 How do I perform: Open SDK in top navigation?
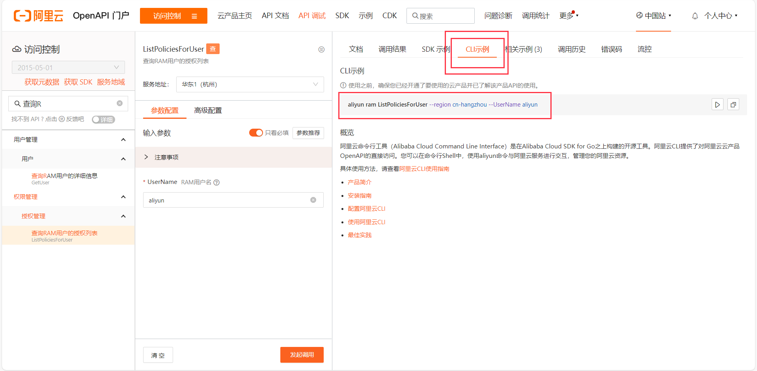click(342, 16)
